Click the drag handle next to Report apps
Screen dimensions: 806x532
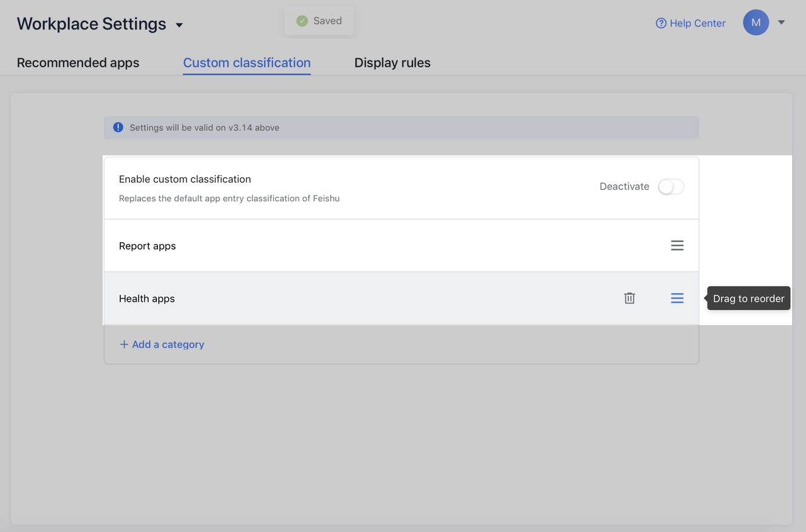point(677,245)
